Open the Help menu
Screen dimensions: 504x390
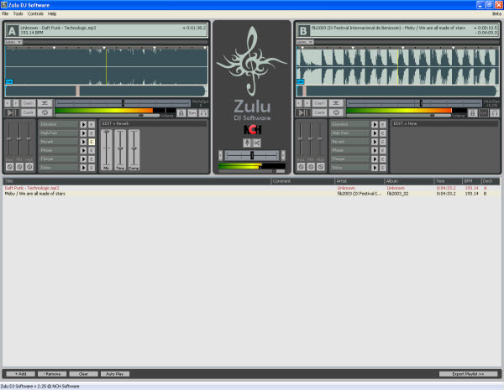52,13
